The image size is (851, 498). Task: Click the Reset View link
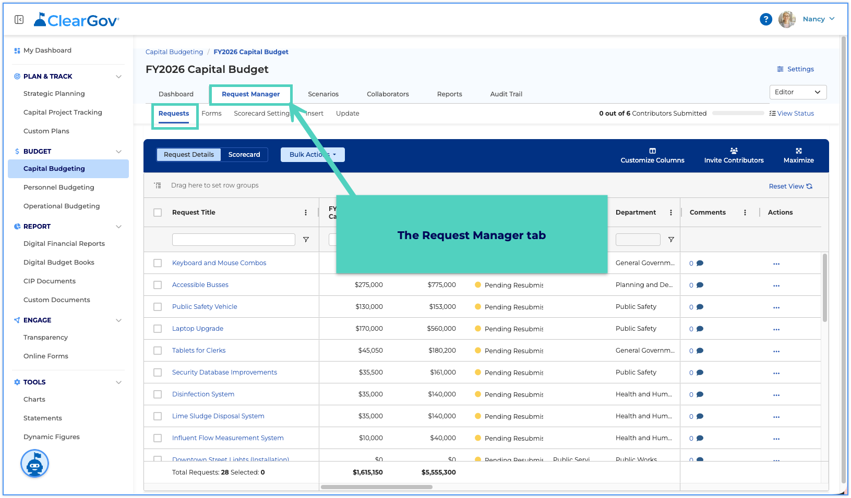790,186
